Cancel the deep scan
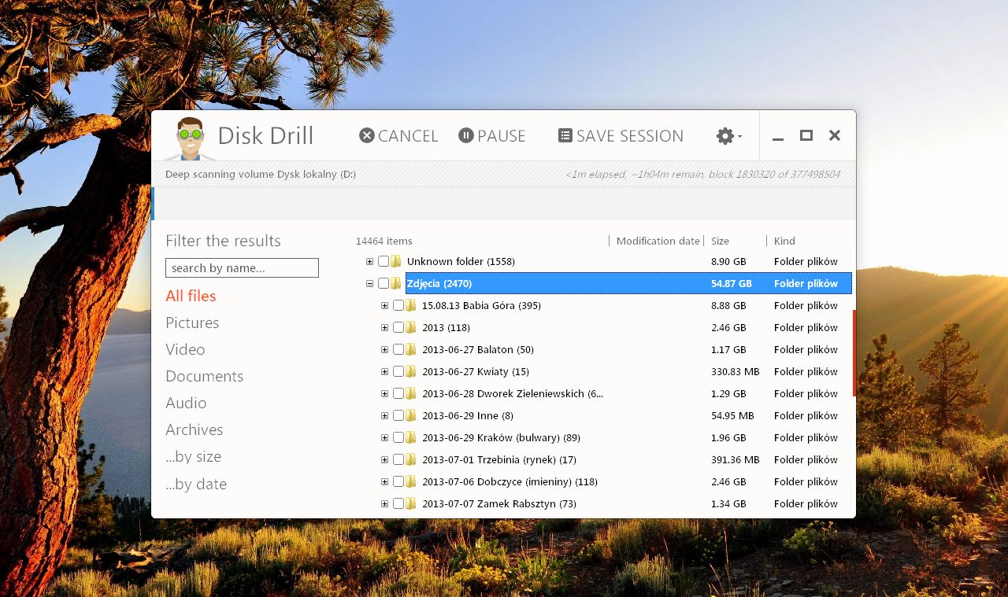Screen dimensions: 1008x597 [398, 136]
